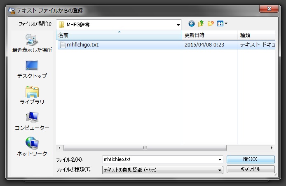
Task: Go up one folder level
Action: click(x=201, y=23)
